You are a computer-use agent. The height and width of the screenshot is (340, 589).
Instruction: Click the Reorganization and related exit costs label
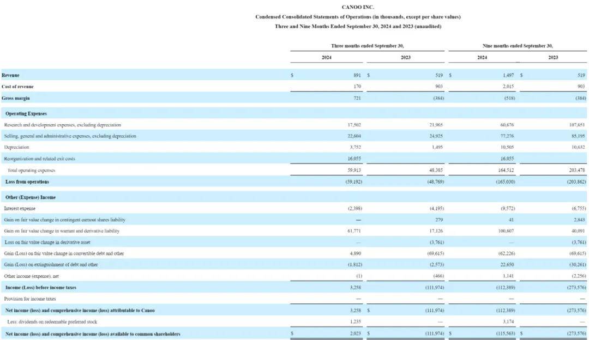(40, 159)
